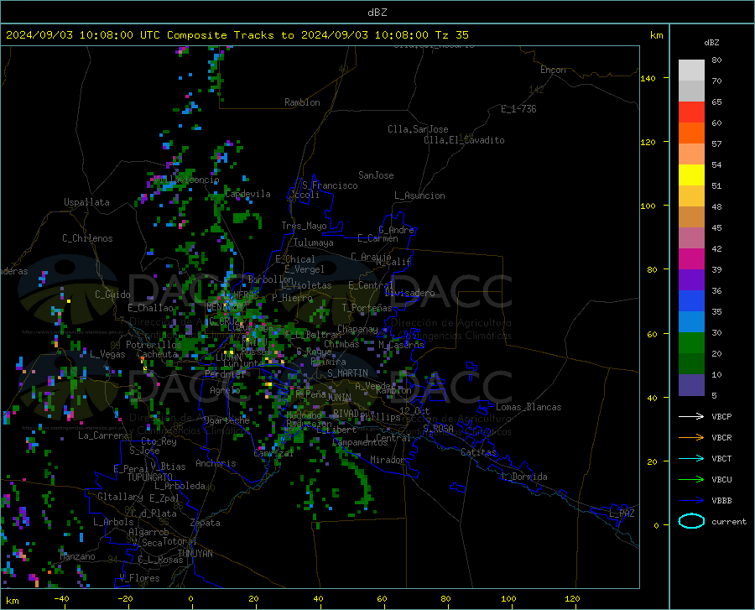755x610 pixels.
Task: Click the Manzano map label
Action: coord(77,556)
